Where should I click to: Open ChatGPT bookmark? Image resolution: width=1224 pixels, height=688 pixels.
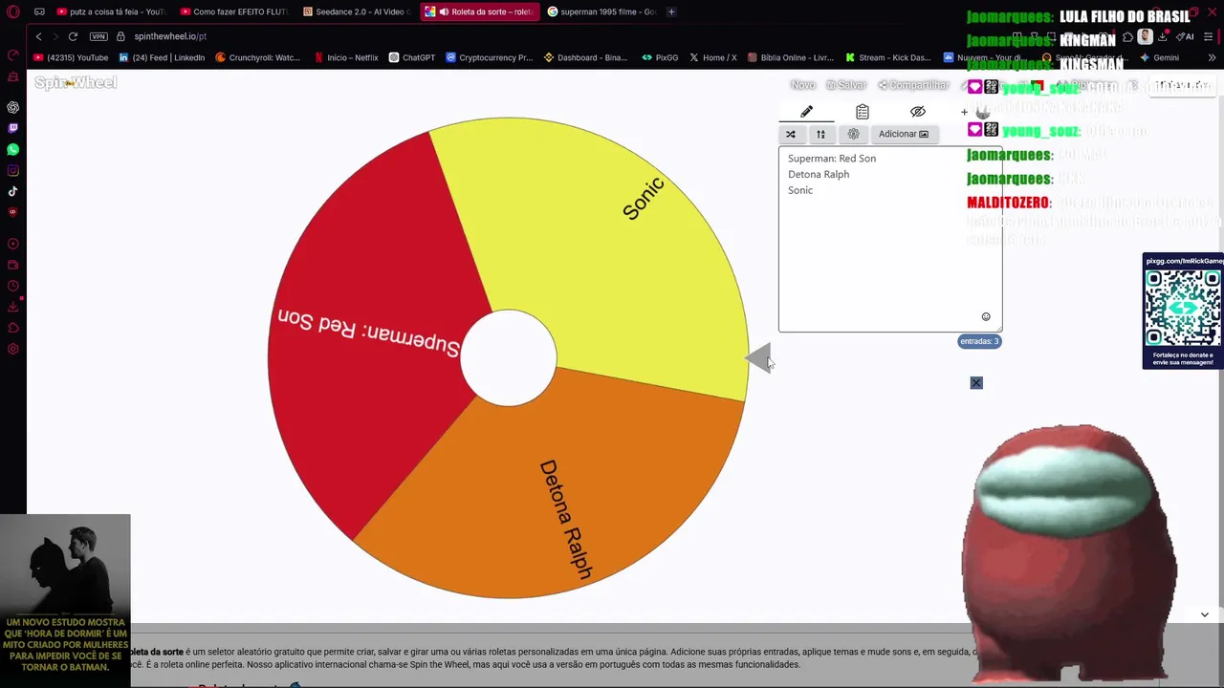click(412, 57)
